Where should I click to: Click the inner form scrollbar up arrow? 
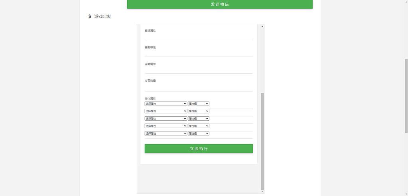click(x=262, y=26)
